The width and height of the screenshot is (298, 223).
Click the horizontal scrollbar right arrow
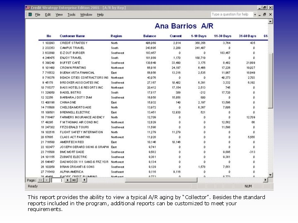[x=265, y=180]
